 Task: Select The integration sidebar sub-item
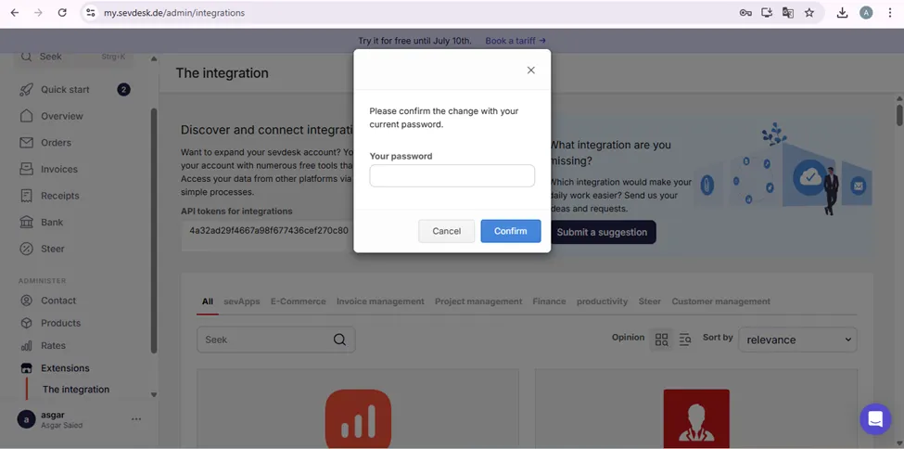click(75, 389)
